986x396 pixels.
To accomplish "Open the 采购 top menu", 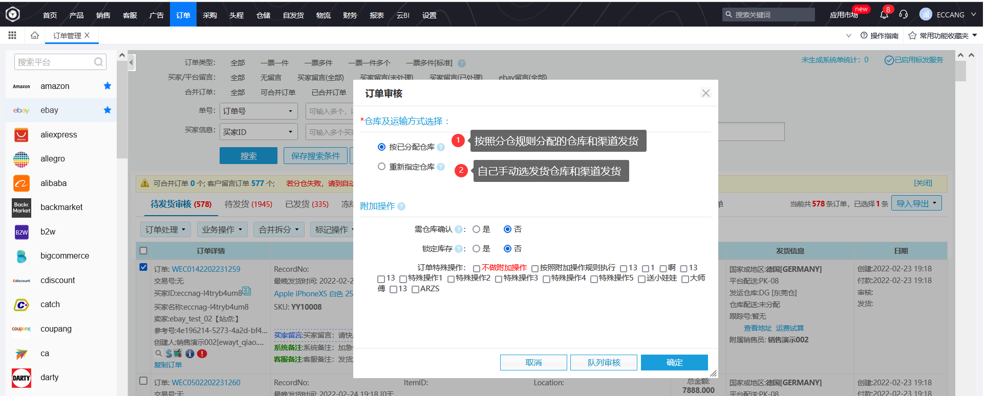I will pos(209,15).
